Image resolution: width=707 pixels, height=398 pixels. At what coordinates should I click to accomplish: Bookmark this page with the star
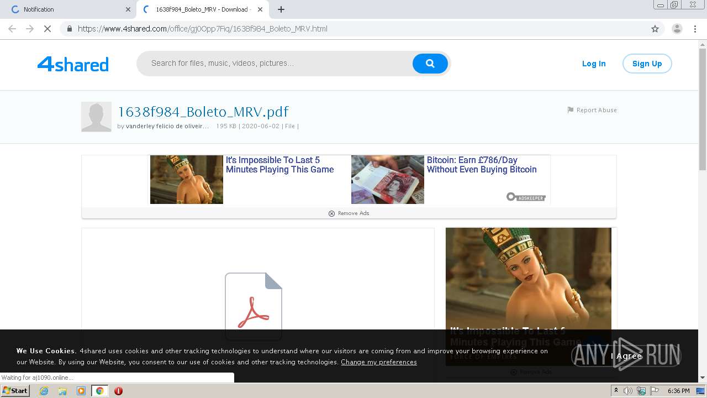point(655,29)
